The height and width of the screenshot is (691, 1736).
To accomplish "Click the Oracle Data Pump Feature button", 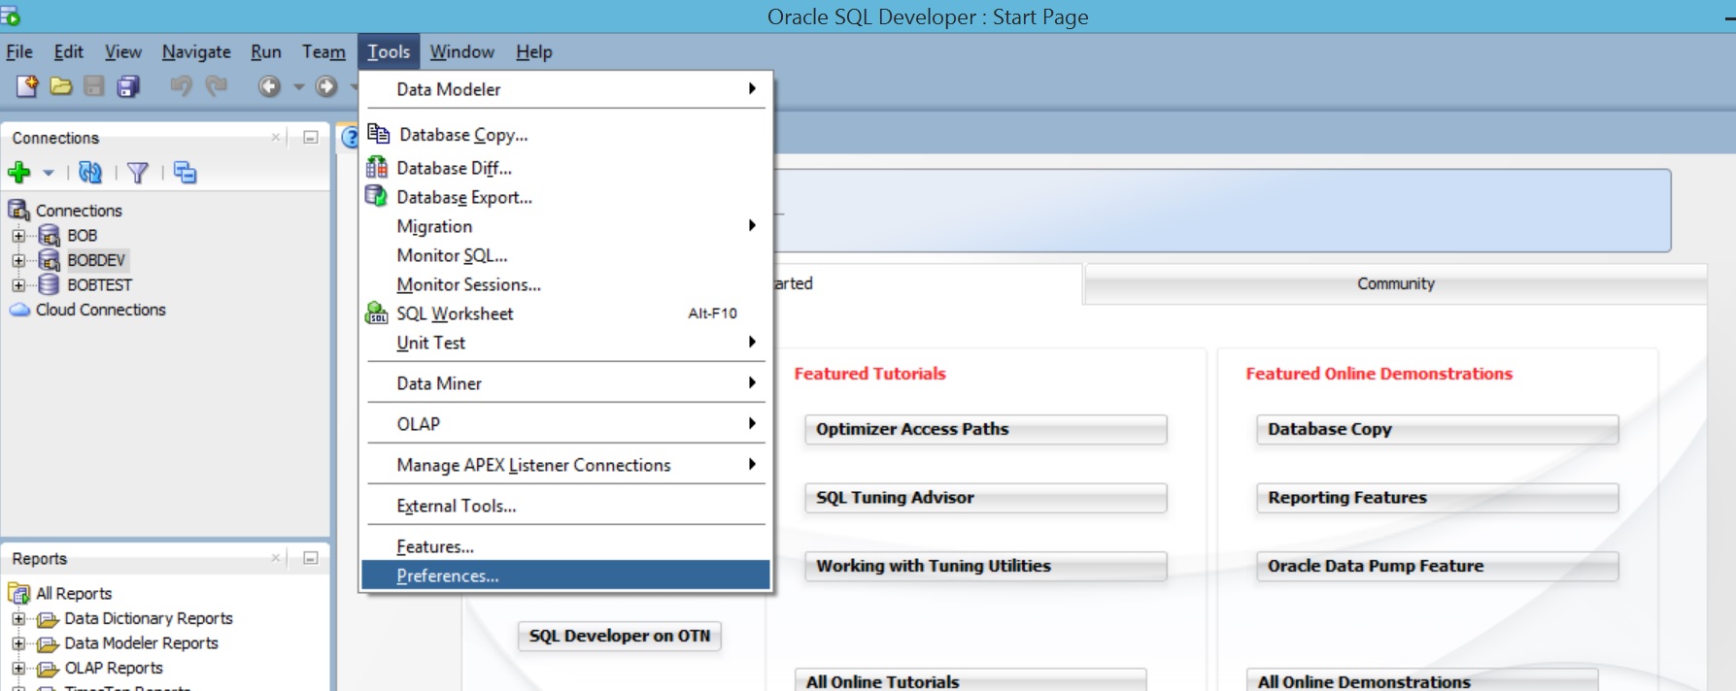I will pyautogui.click(x=1438, y=566).
